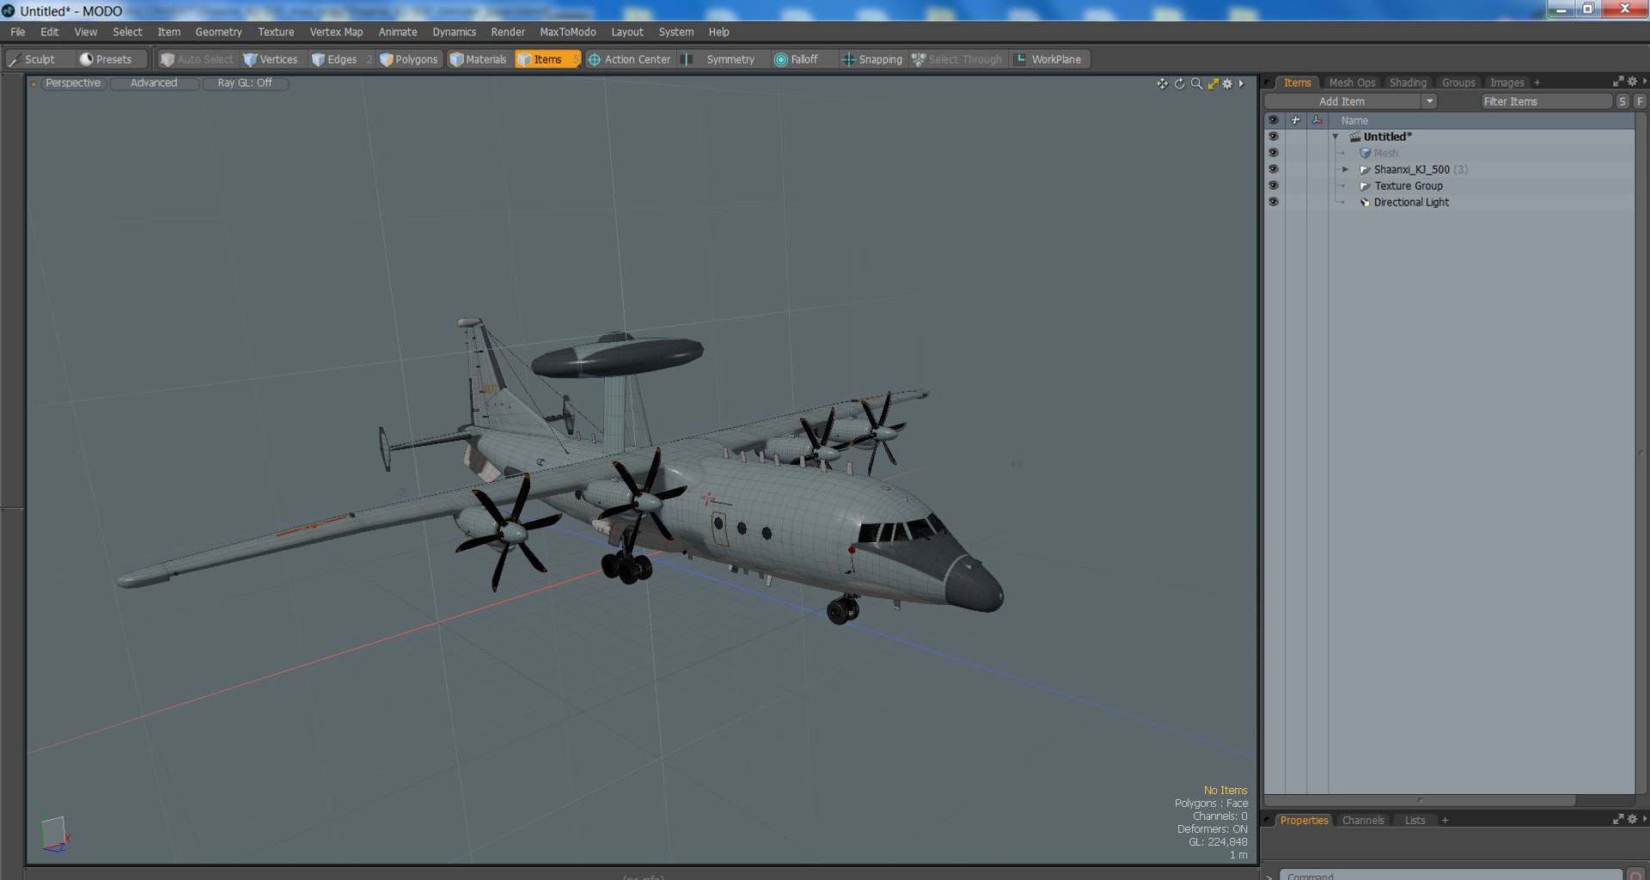Image resolution: width=1650 pixels, height=880 pixels.
Task: Open the Action Center options
Action: [x=629, y=59]
